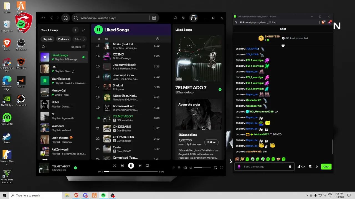355x199 pixels.
Task: Open the miniplayer icon
Action: pyautogui.click(x=215, y=168)
